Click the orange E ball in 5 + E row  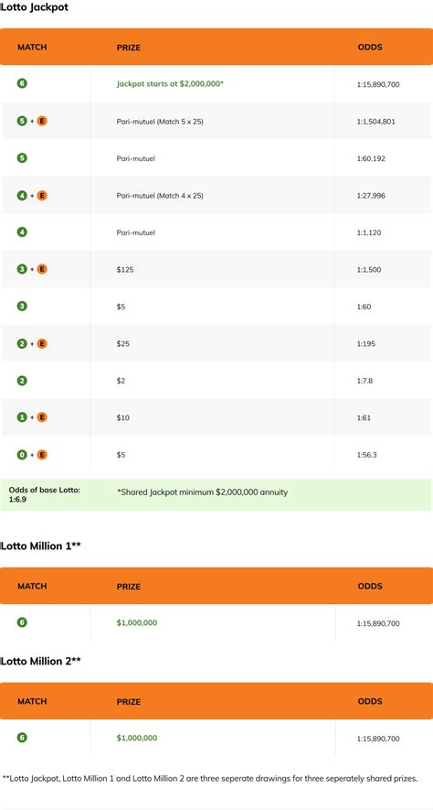[42, 121]
